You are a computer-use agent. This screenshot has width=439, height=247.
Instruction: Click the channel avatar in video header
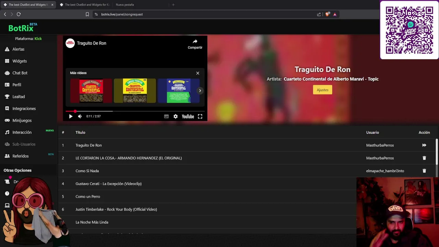[x=70, y=43]
